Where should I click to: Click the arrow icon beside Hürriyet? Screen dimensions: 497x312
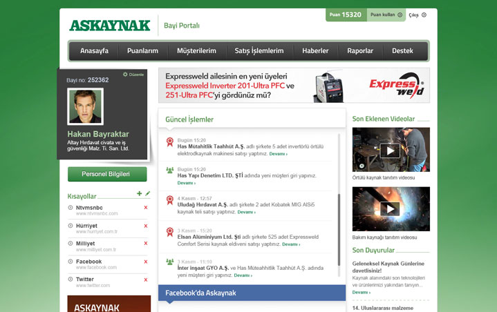[x=71, y=226]
